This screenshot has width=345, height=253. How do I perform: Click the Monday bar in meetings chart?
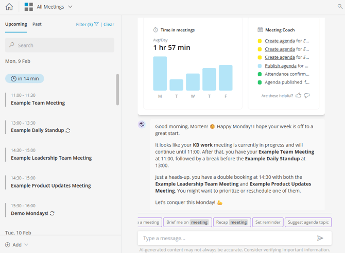pyautogui.click(x=160, y=74)
